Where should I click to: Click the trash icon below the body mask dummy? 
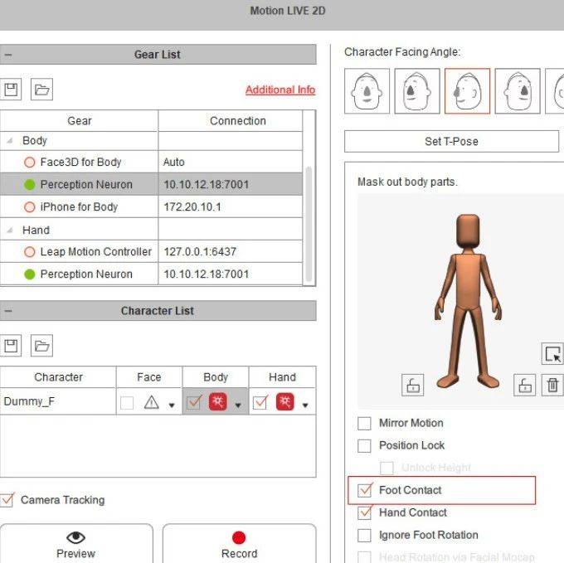[552, 385]
